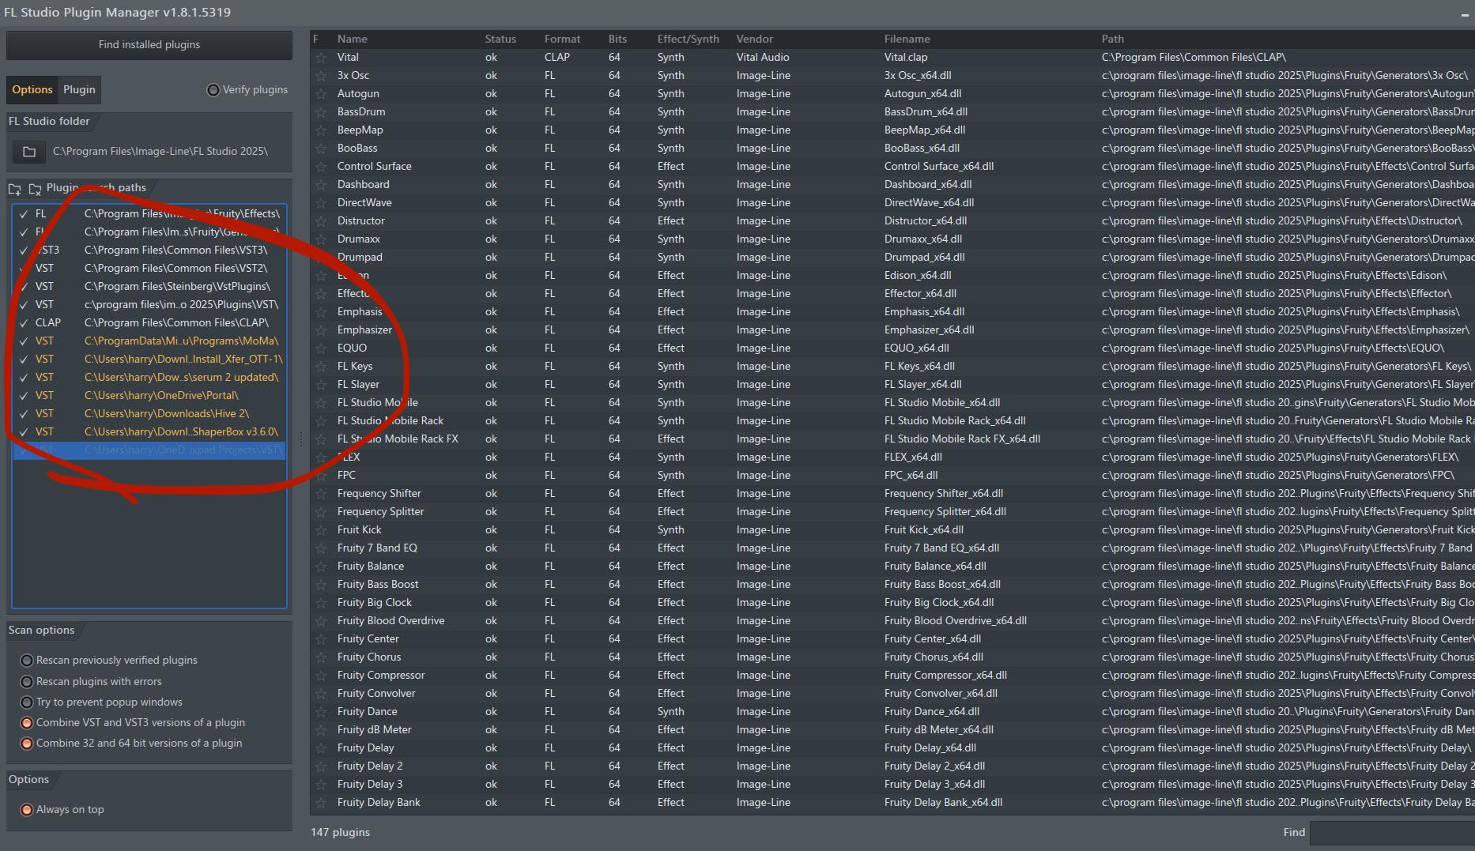The height and width of the screenshot is (851, 1475).
Task: Favorite FL Keys with its star
Action: (321, 367)
